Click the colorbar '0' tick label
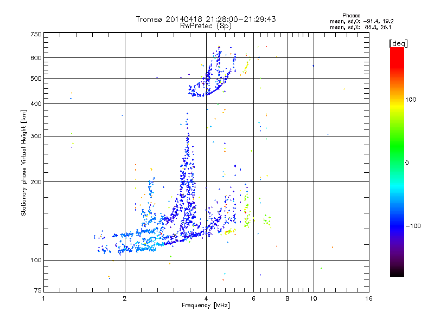The height and width of the screenshot is (325, 434). pos(407,162)
